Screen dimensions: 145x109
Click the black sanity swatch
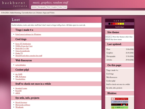click(109, 24)
